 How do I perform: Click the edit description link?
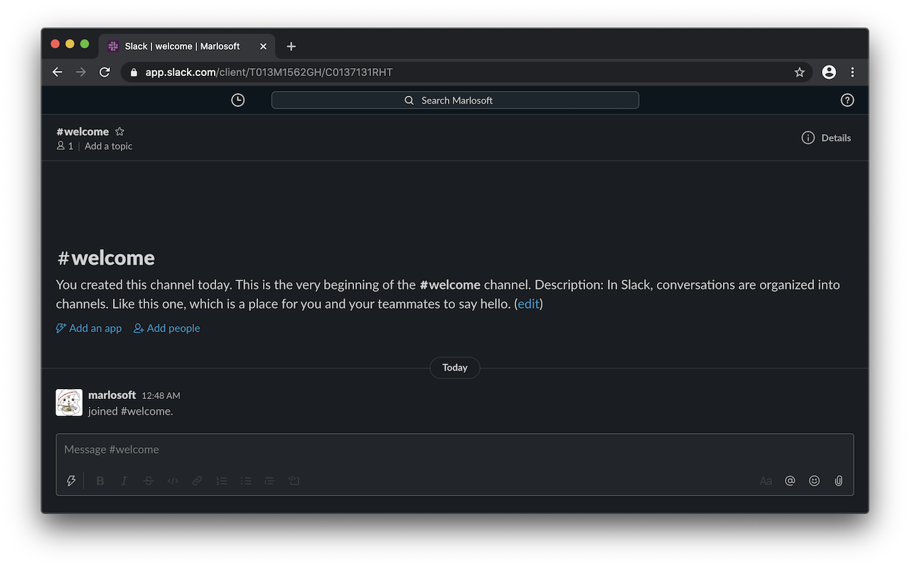tap(528, 304)
